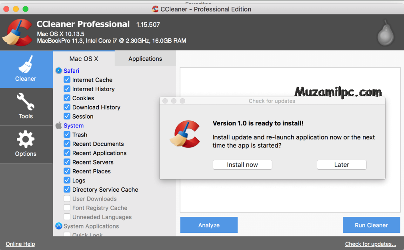Click the Apple logo beside System

pyautogui.click(x=59, y=125)
